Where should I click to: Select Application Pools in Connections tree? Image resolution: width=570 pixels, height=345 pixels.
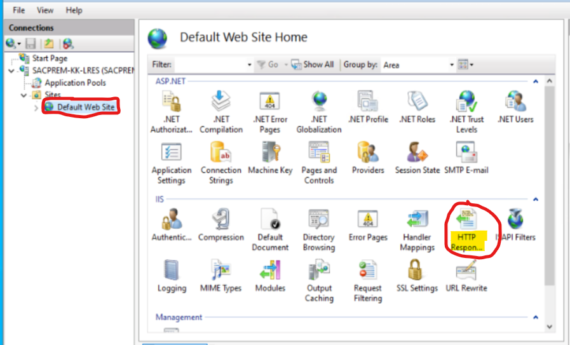pos(74,83)
